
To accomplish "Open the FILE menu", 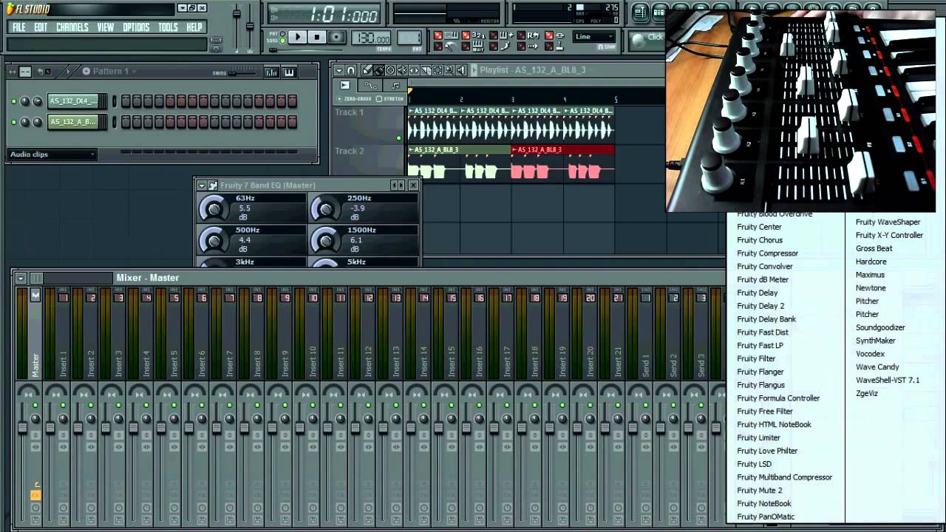I will pyautogui.click(x=19, y=27).
